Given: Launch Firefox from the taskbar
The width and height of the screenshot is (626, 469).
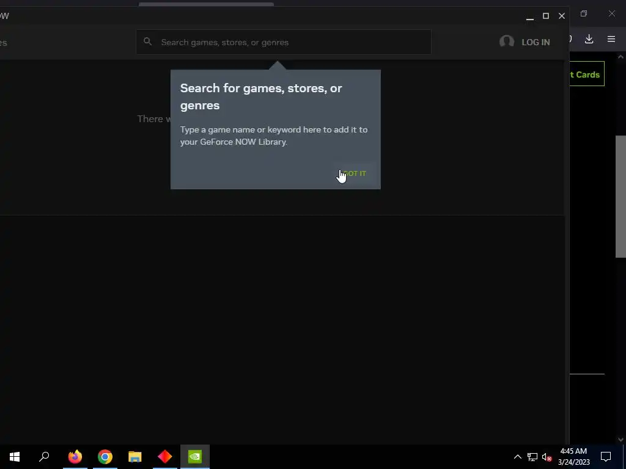Looking at the screenshot, I should pos(75,457).
